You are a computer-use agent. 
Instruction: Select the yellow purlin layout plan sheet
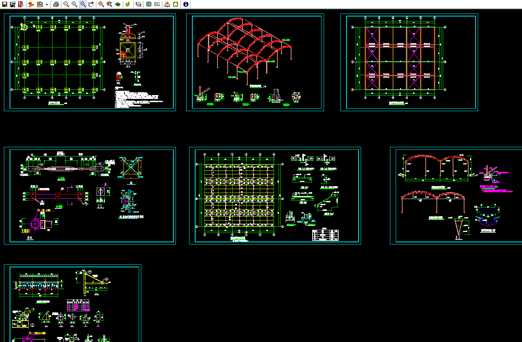(x=275, y=195)
